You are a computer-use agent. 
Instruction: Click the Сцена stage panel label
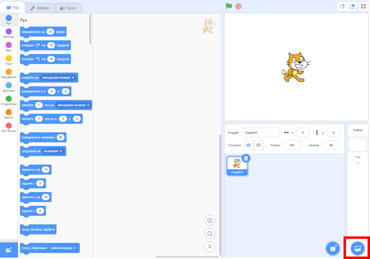tap(357, 130)
